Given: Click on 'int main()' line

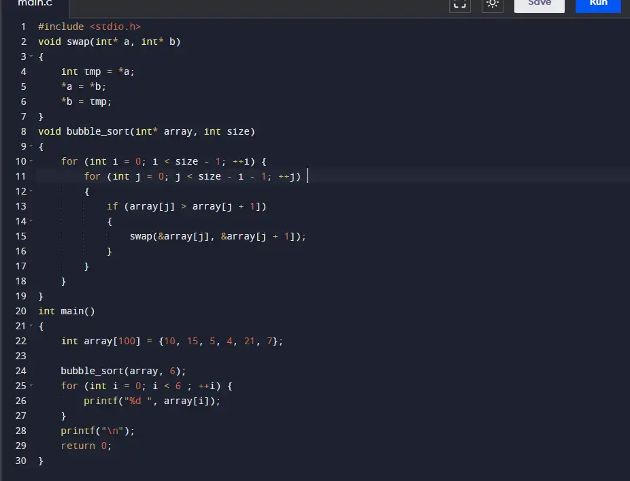Looking at the screenshot, I should (66, 311).
